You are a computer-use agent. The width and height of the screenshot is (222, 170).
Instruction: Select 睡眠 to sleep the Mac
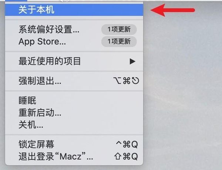tap(74, 101)
